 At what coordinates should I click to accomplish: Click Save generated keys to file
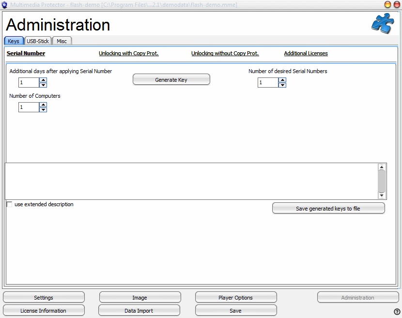coord(328,209)
